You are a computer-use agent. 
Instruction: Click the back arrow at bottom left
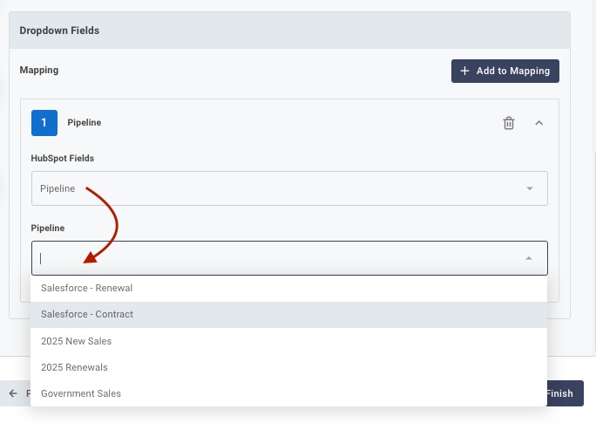(13, 393)
